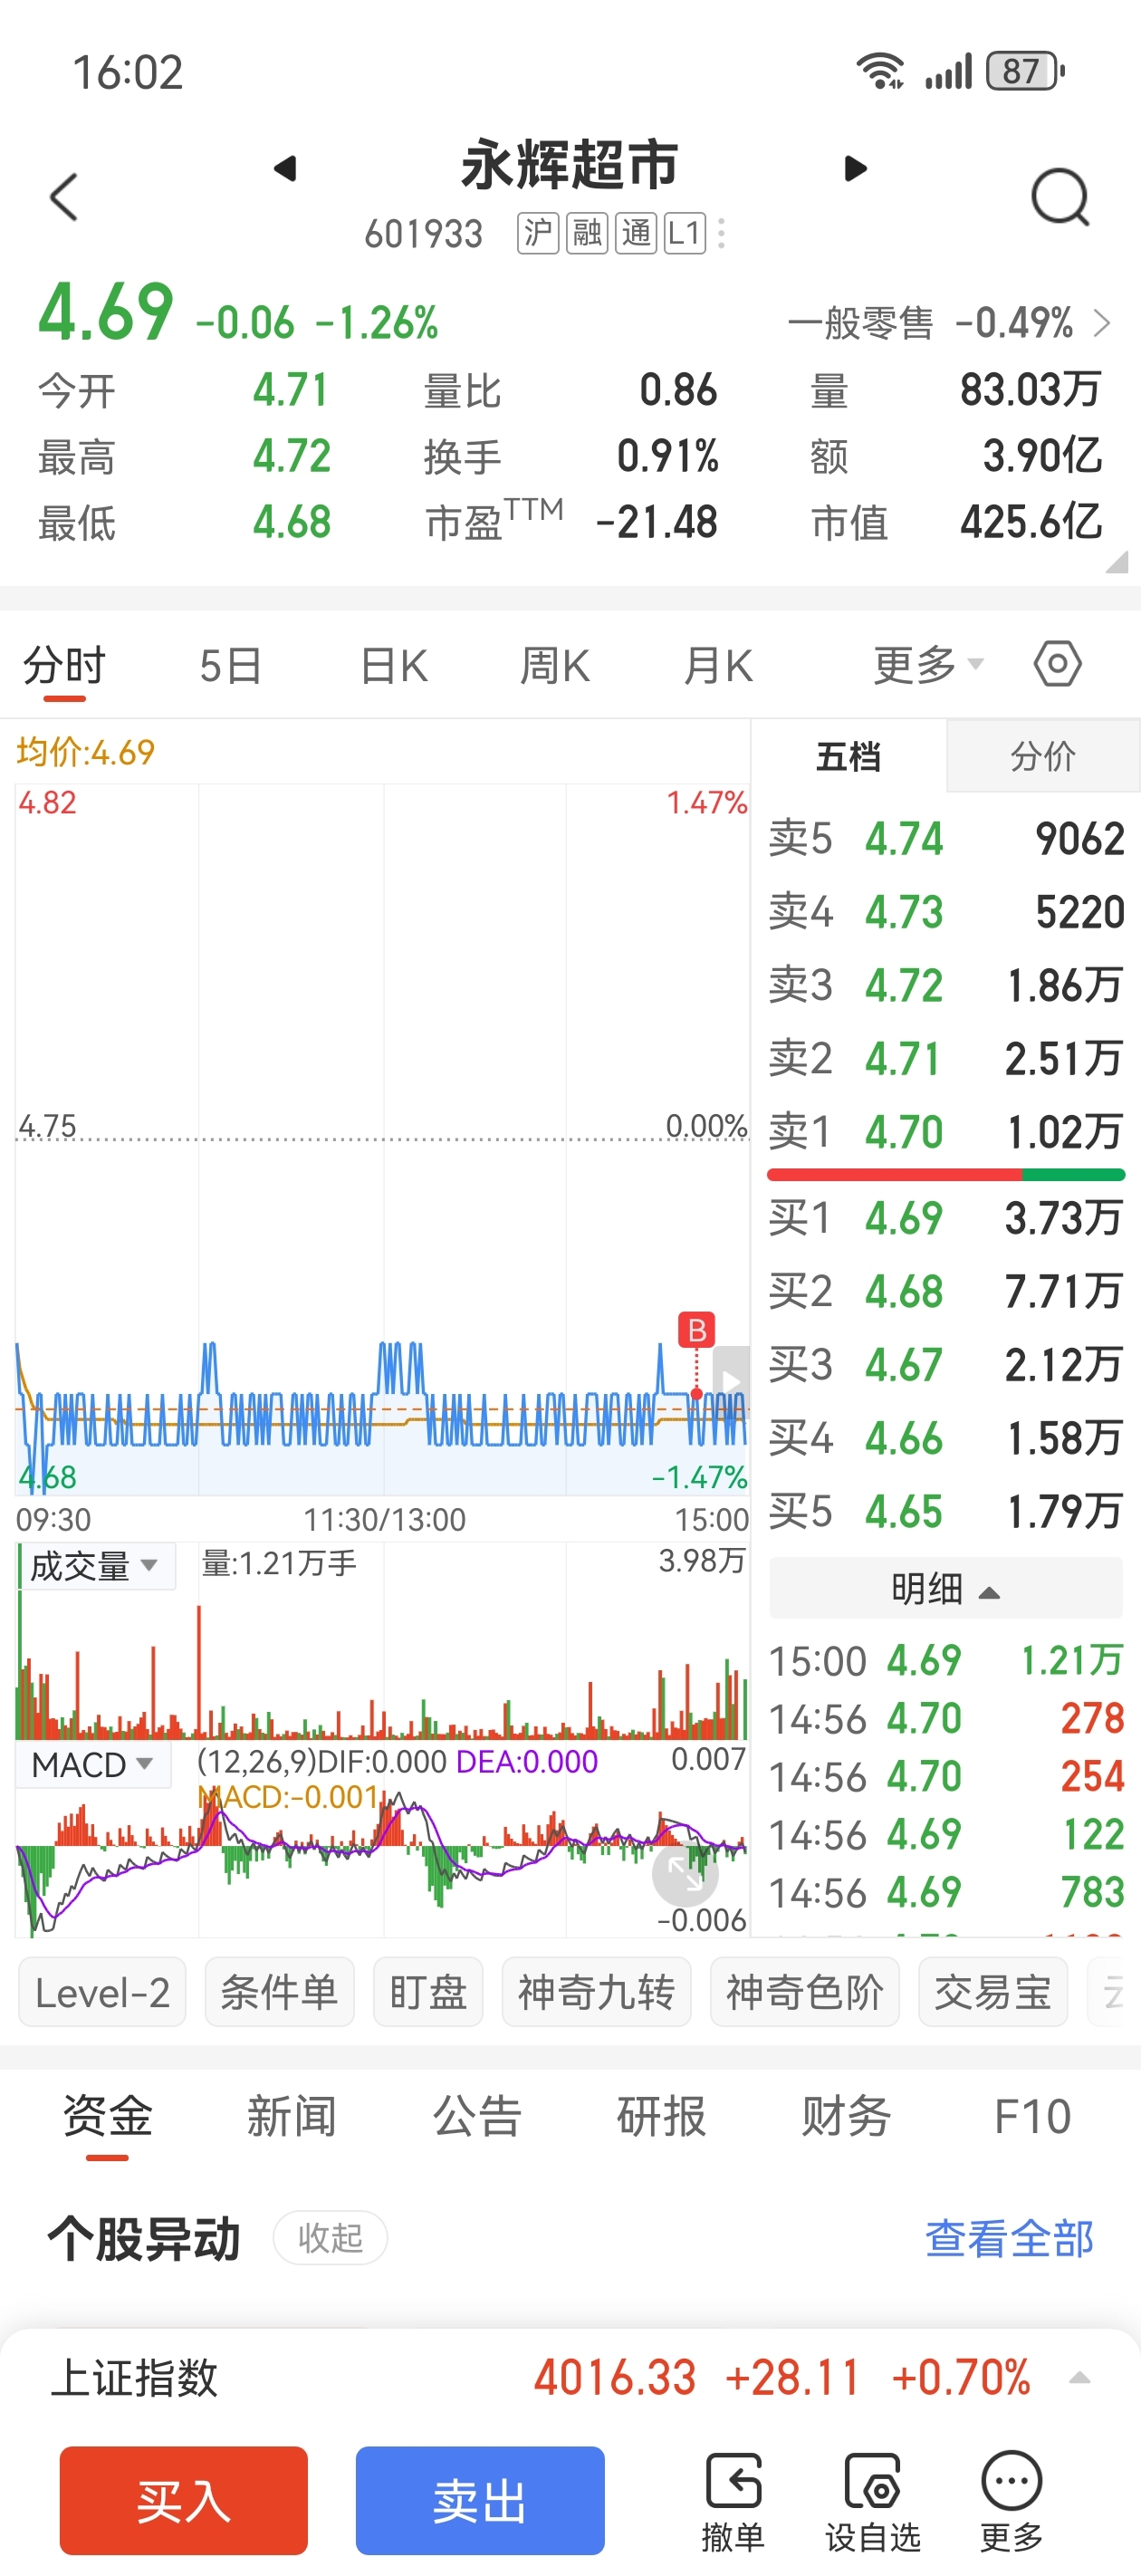Open the 财务 tab
Image resolution: width=1141 pixels, height=2576 pixels.
click(846, 2117)
